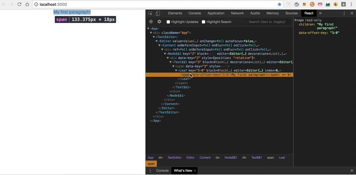This screenshot has width=356, height=175.
Task: Enable the Highlight Search checkbox
Action: [204, 22]
